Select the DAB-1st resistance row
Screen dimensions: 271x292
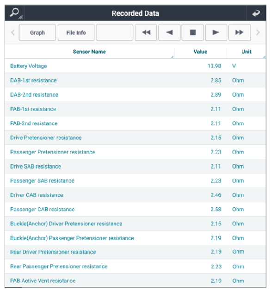coord(135,80)
